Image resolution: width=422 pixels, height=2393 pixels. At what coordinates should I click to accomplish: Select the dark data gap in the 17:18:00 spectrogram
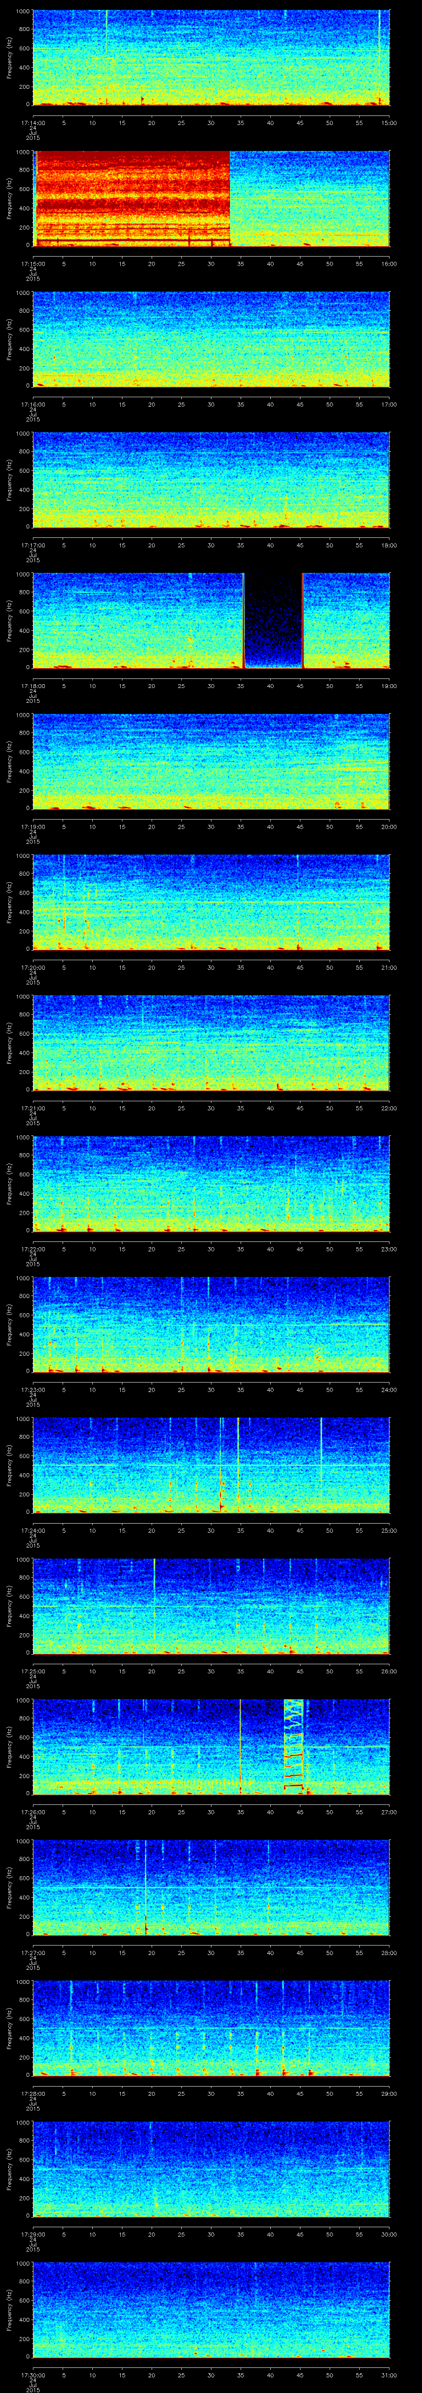273,621
